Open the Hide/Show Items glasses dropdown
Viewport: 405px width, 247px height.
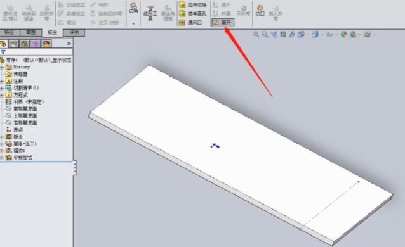[x=329, y=34]
